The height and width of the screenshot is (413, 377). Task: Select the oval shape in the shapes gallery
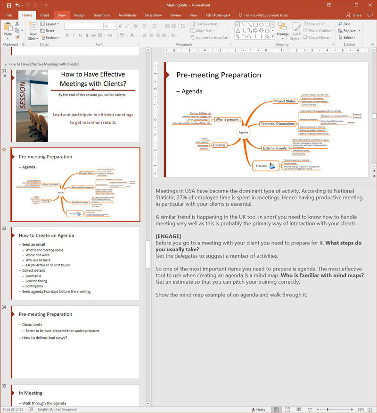point(261,25)
